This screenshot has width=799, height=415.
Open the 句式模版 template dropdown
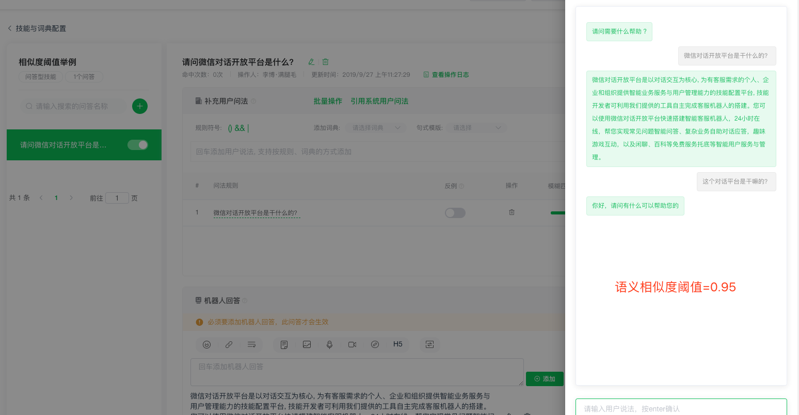pyautogui.click(x=477, y=128)
